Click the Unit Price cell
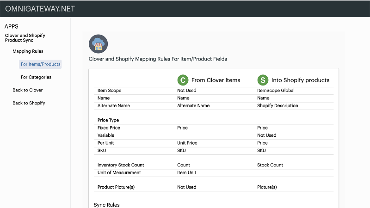370x208 pixels. [187, 143]
